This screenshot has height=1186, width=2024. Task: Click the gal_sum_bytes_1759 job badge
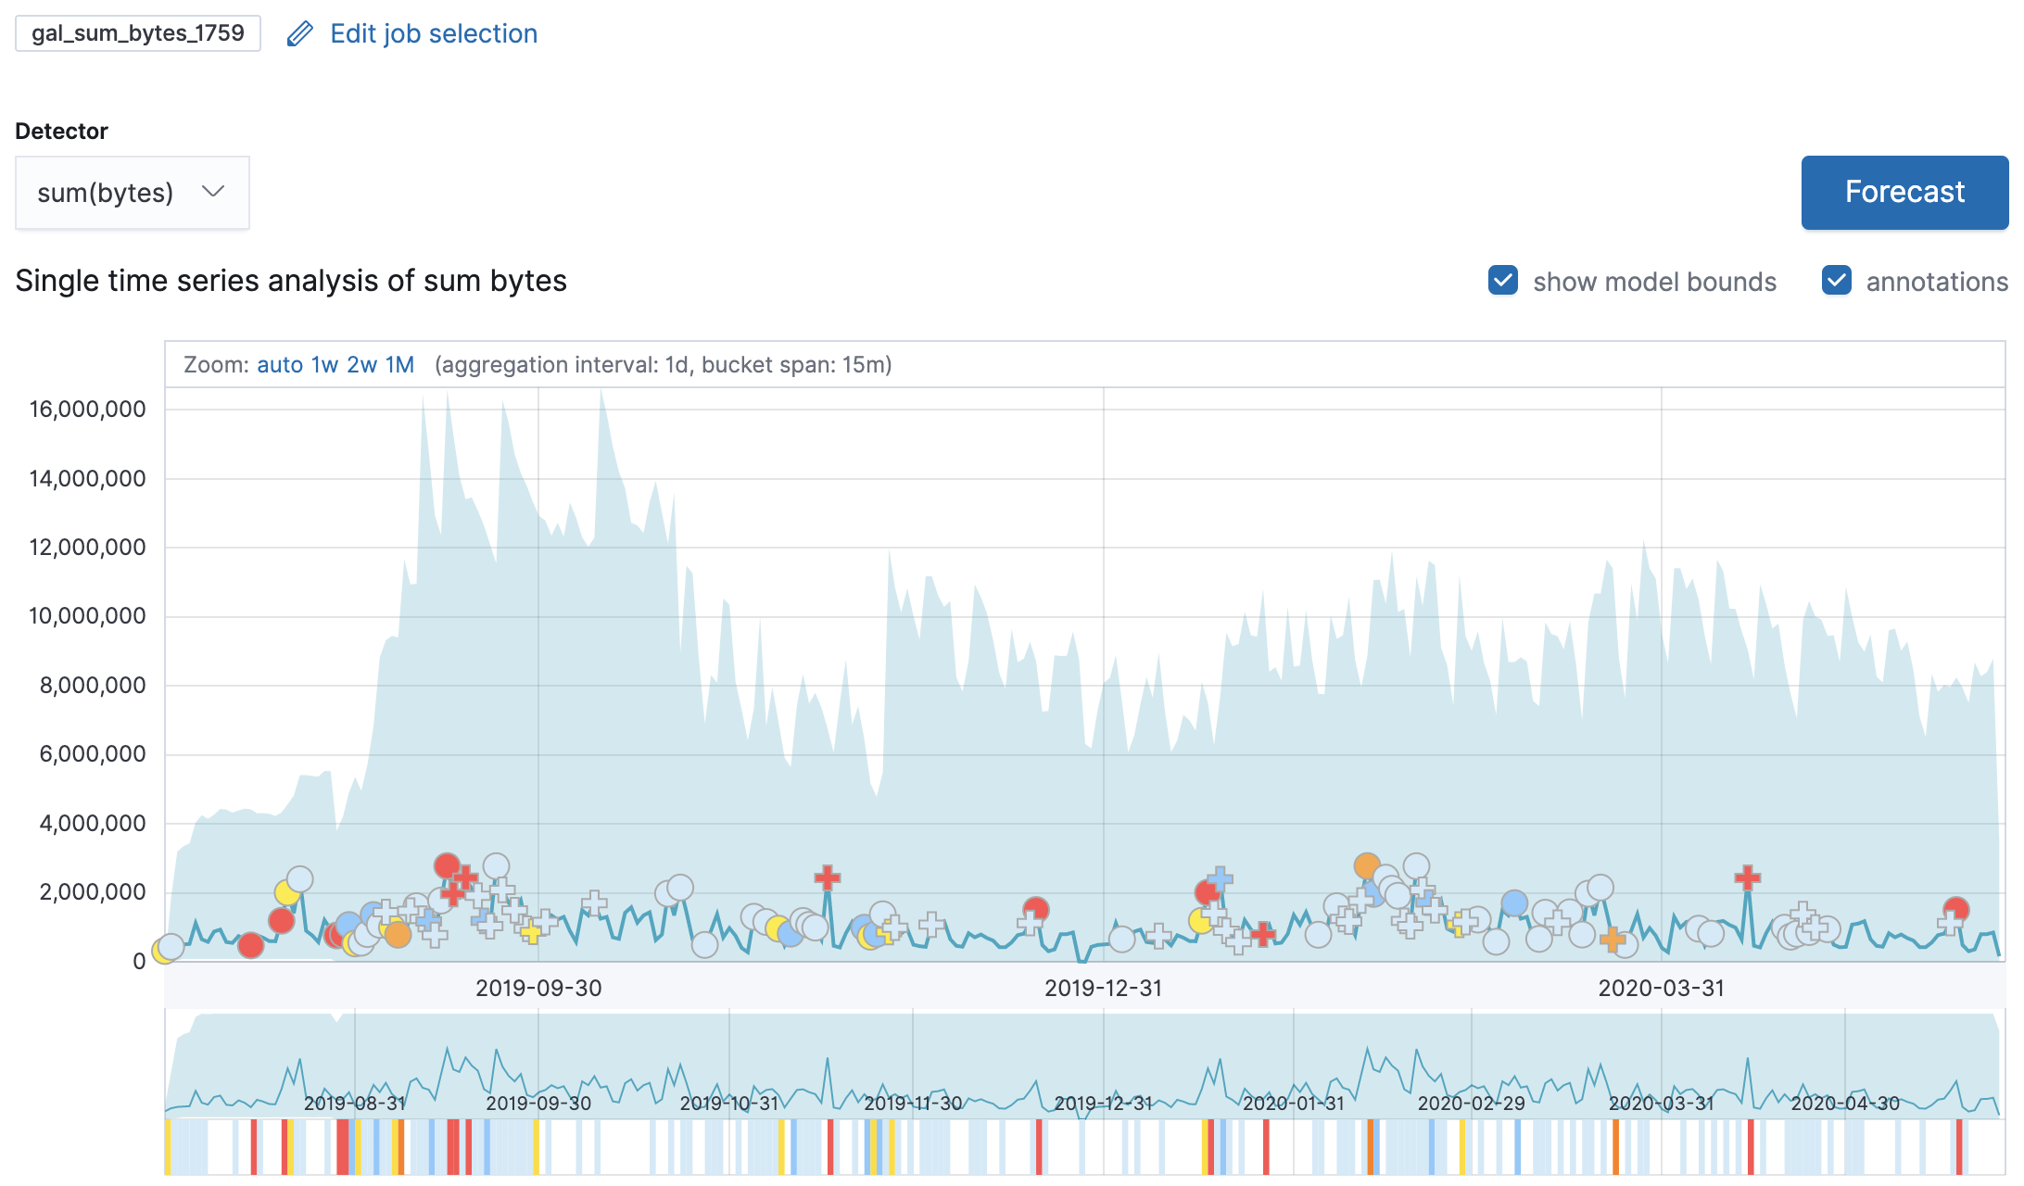138,33
